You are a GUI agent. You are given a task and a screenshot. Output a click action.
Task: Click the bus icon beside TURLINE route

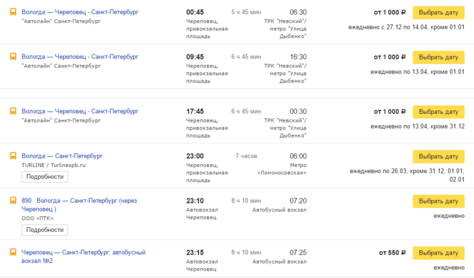click(x=13, y=156)
